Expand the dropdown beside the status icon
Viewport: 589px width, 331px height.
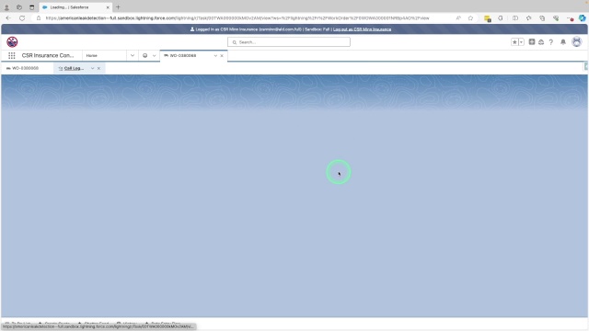[154, 55]
